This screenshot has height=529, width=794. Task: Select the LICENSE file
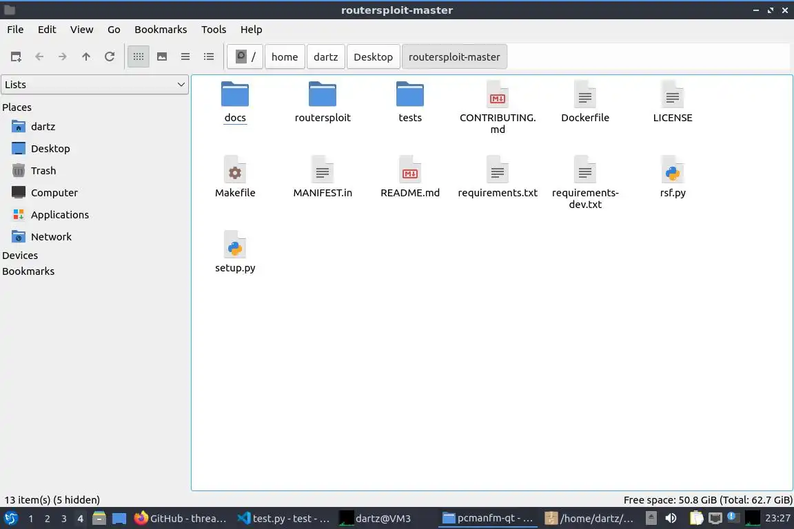[x=673, y=103]
